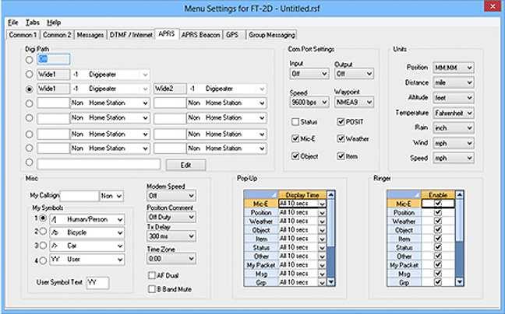Click the first Digi Path text field
This screenshot has height=314, width=505.
tap(54, 59)
